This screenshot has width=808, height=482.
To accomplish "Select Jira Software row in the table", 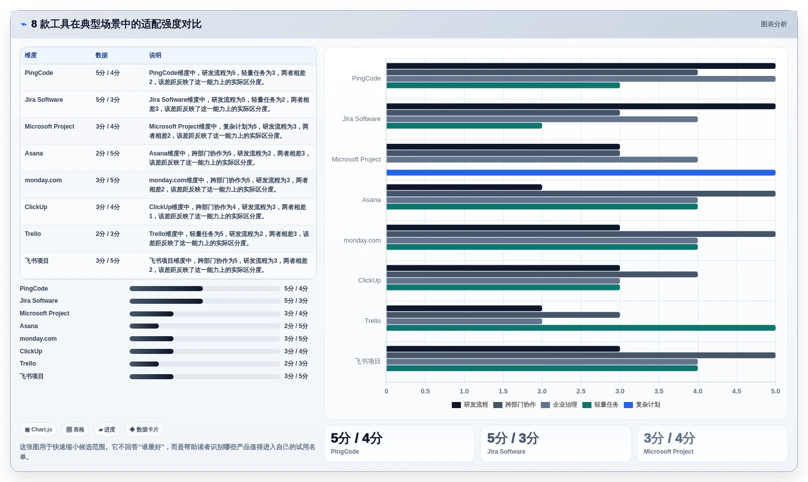I will coord(168,104).
